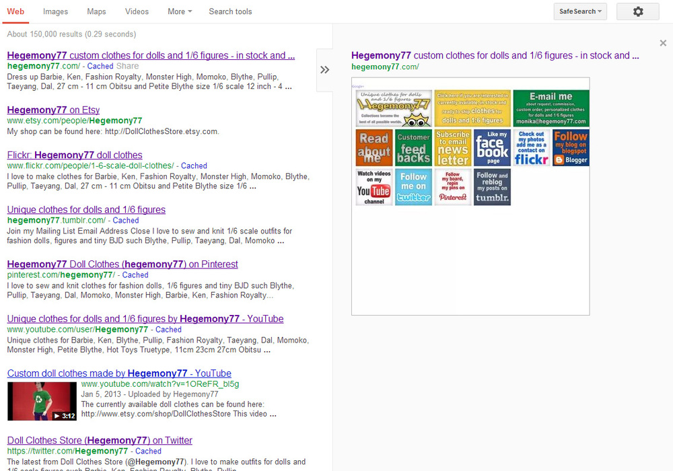Open the SafeSearch dropdown
Viewport: 673px width, 471px height.
point(580,11)
